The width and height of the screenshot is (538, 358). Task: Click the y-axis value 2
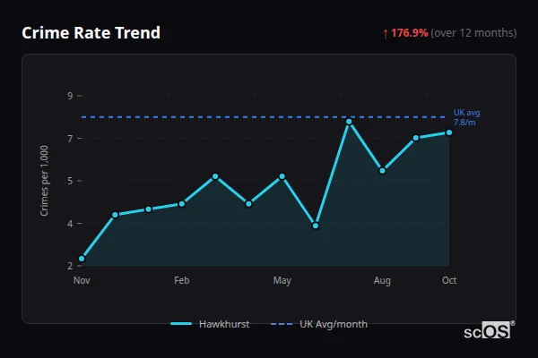(70, 266)
